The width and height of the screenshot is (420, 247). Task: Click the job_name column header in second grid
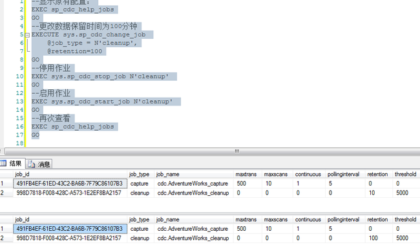click(194, 219)
